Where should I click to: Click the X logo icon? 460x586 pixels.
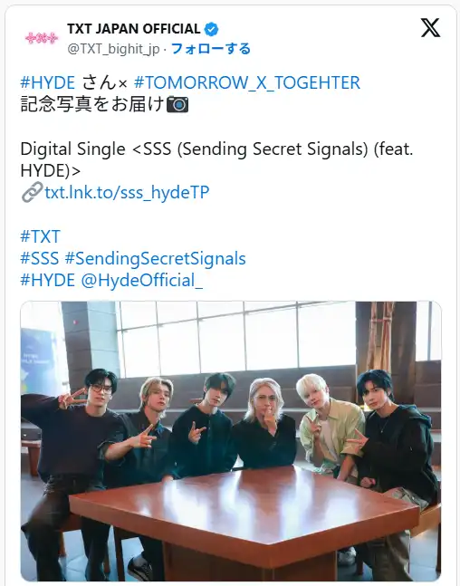[430, 28]
